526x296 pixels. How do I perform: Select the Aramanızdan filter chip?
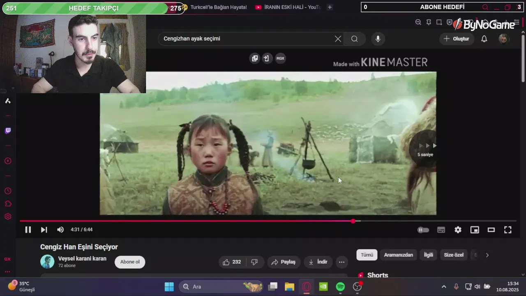[398, 255]
